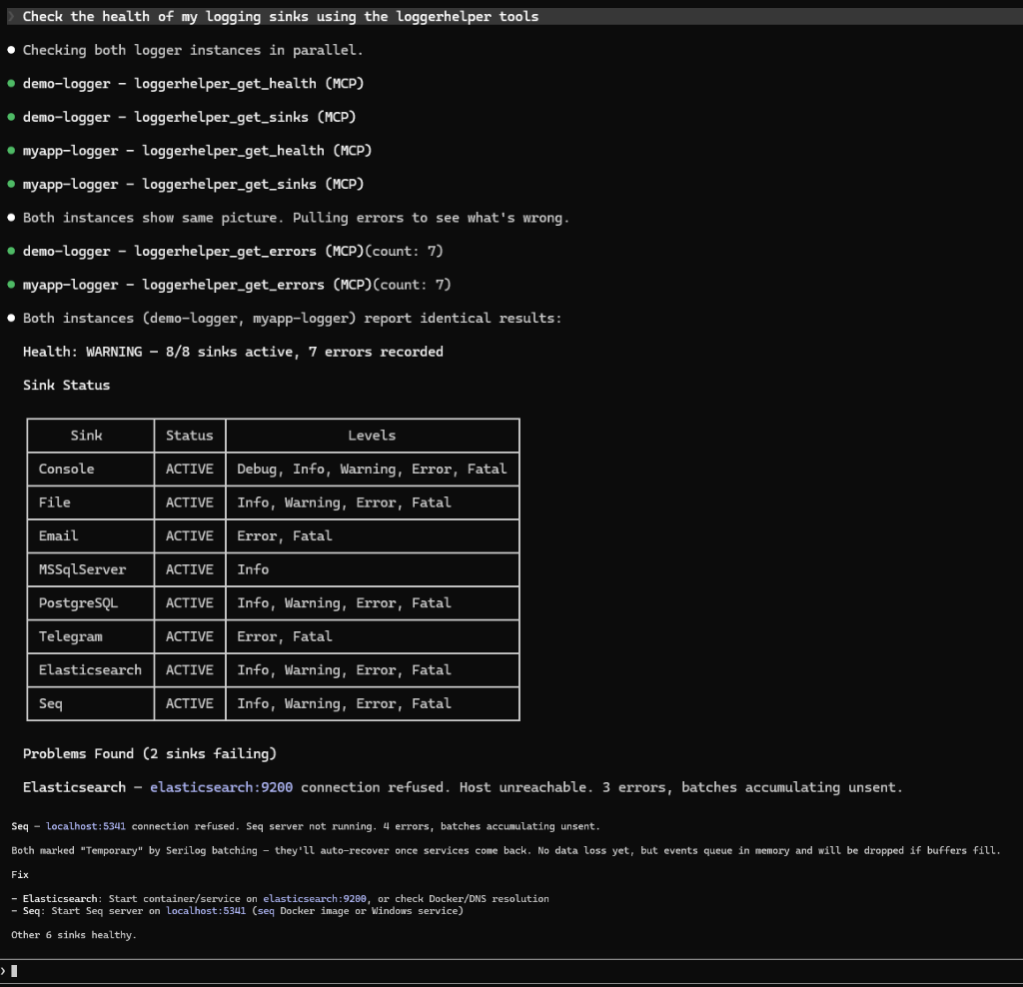Click the "Seq" label starting the Seq error line
This screenshot has height=987, width=1023.
pyautogui.click(x=20, y=826)
